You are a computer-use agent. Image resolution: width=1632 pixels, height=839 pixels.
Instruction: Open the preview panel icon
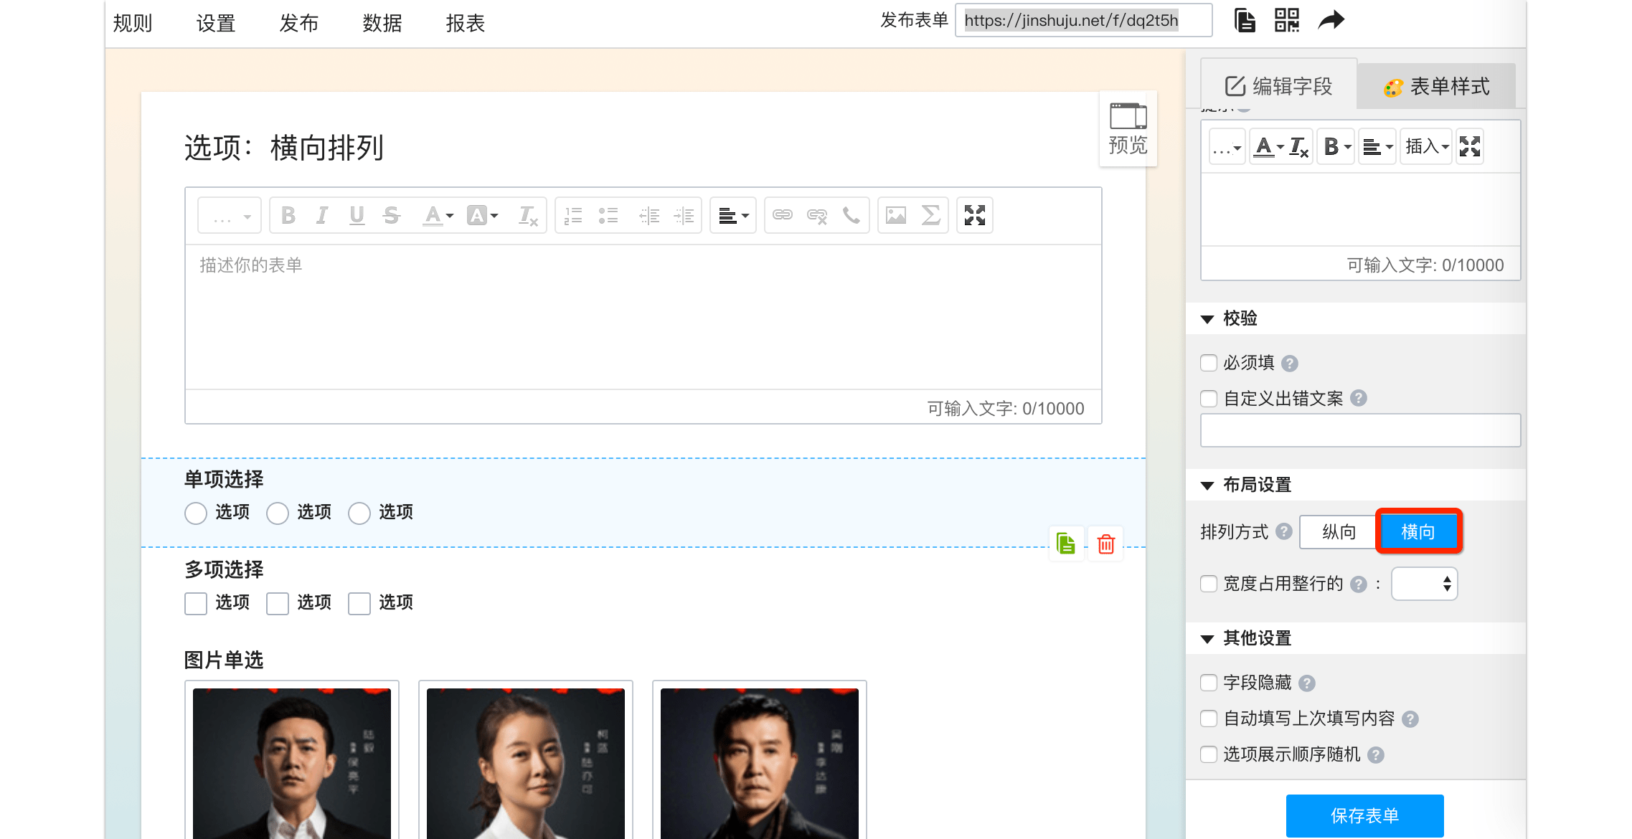[x=1128, y=129]
